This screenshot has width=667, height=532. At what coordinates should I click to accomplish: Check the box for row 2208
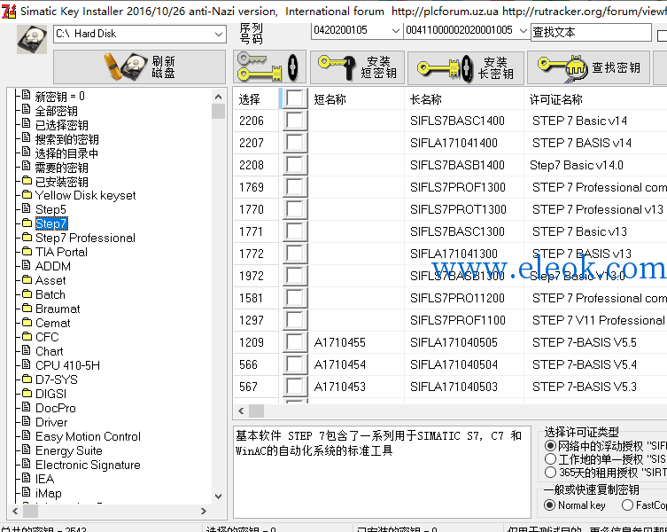pos(295,165)
